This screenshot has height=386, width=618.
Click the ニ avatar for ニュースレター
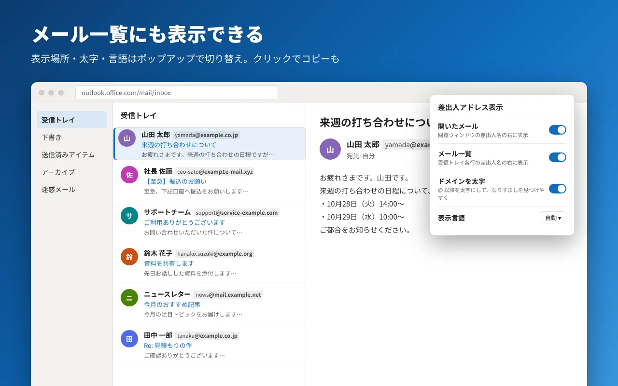[129, 298]
